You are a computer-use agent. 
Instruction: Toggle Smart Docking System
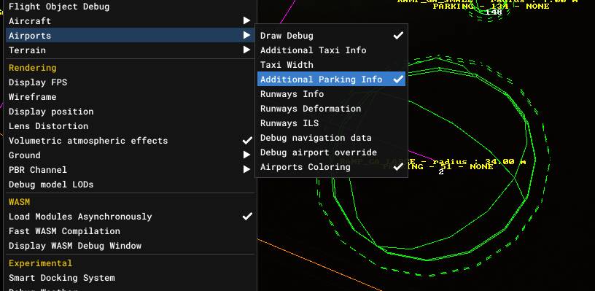pos(130,278)
